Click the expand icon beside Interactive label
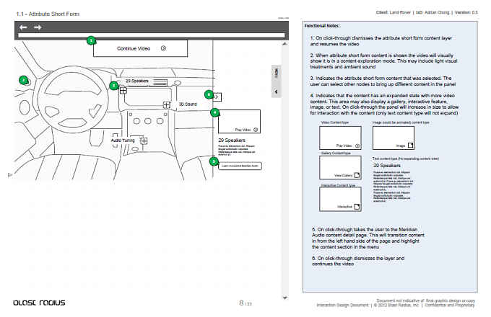This screenshot has height=317, width=491. (x=357, y=207)
